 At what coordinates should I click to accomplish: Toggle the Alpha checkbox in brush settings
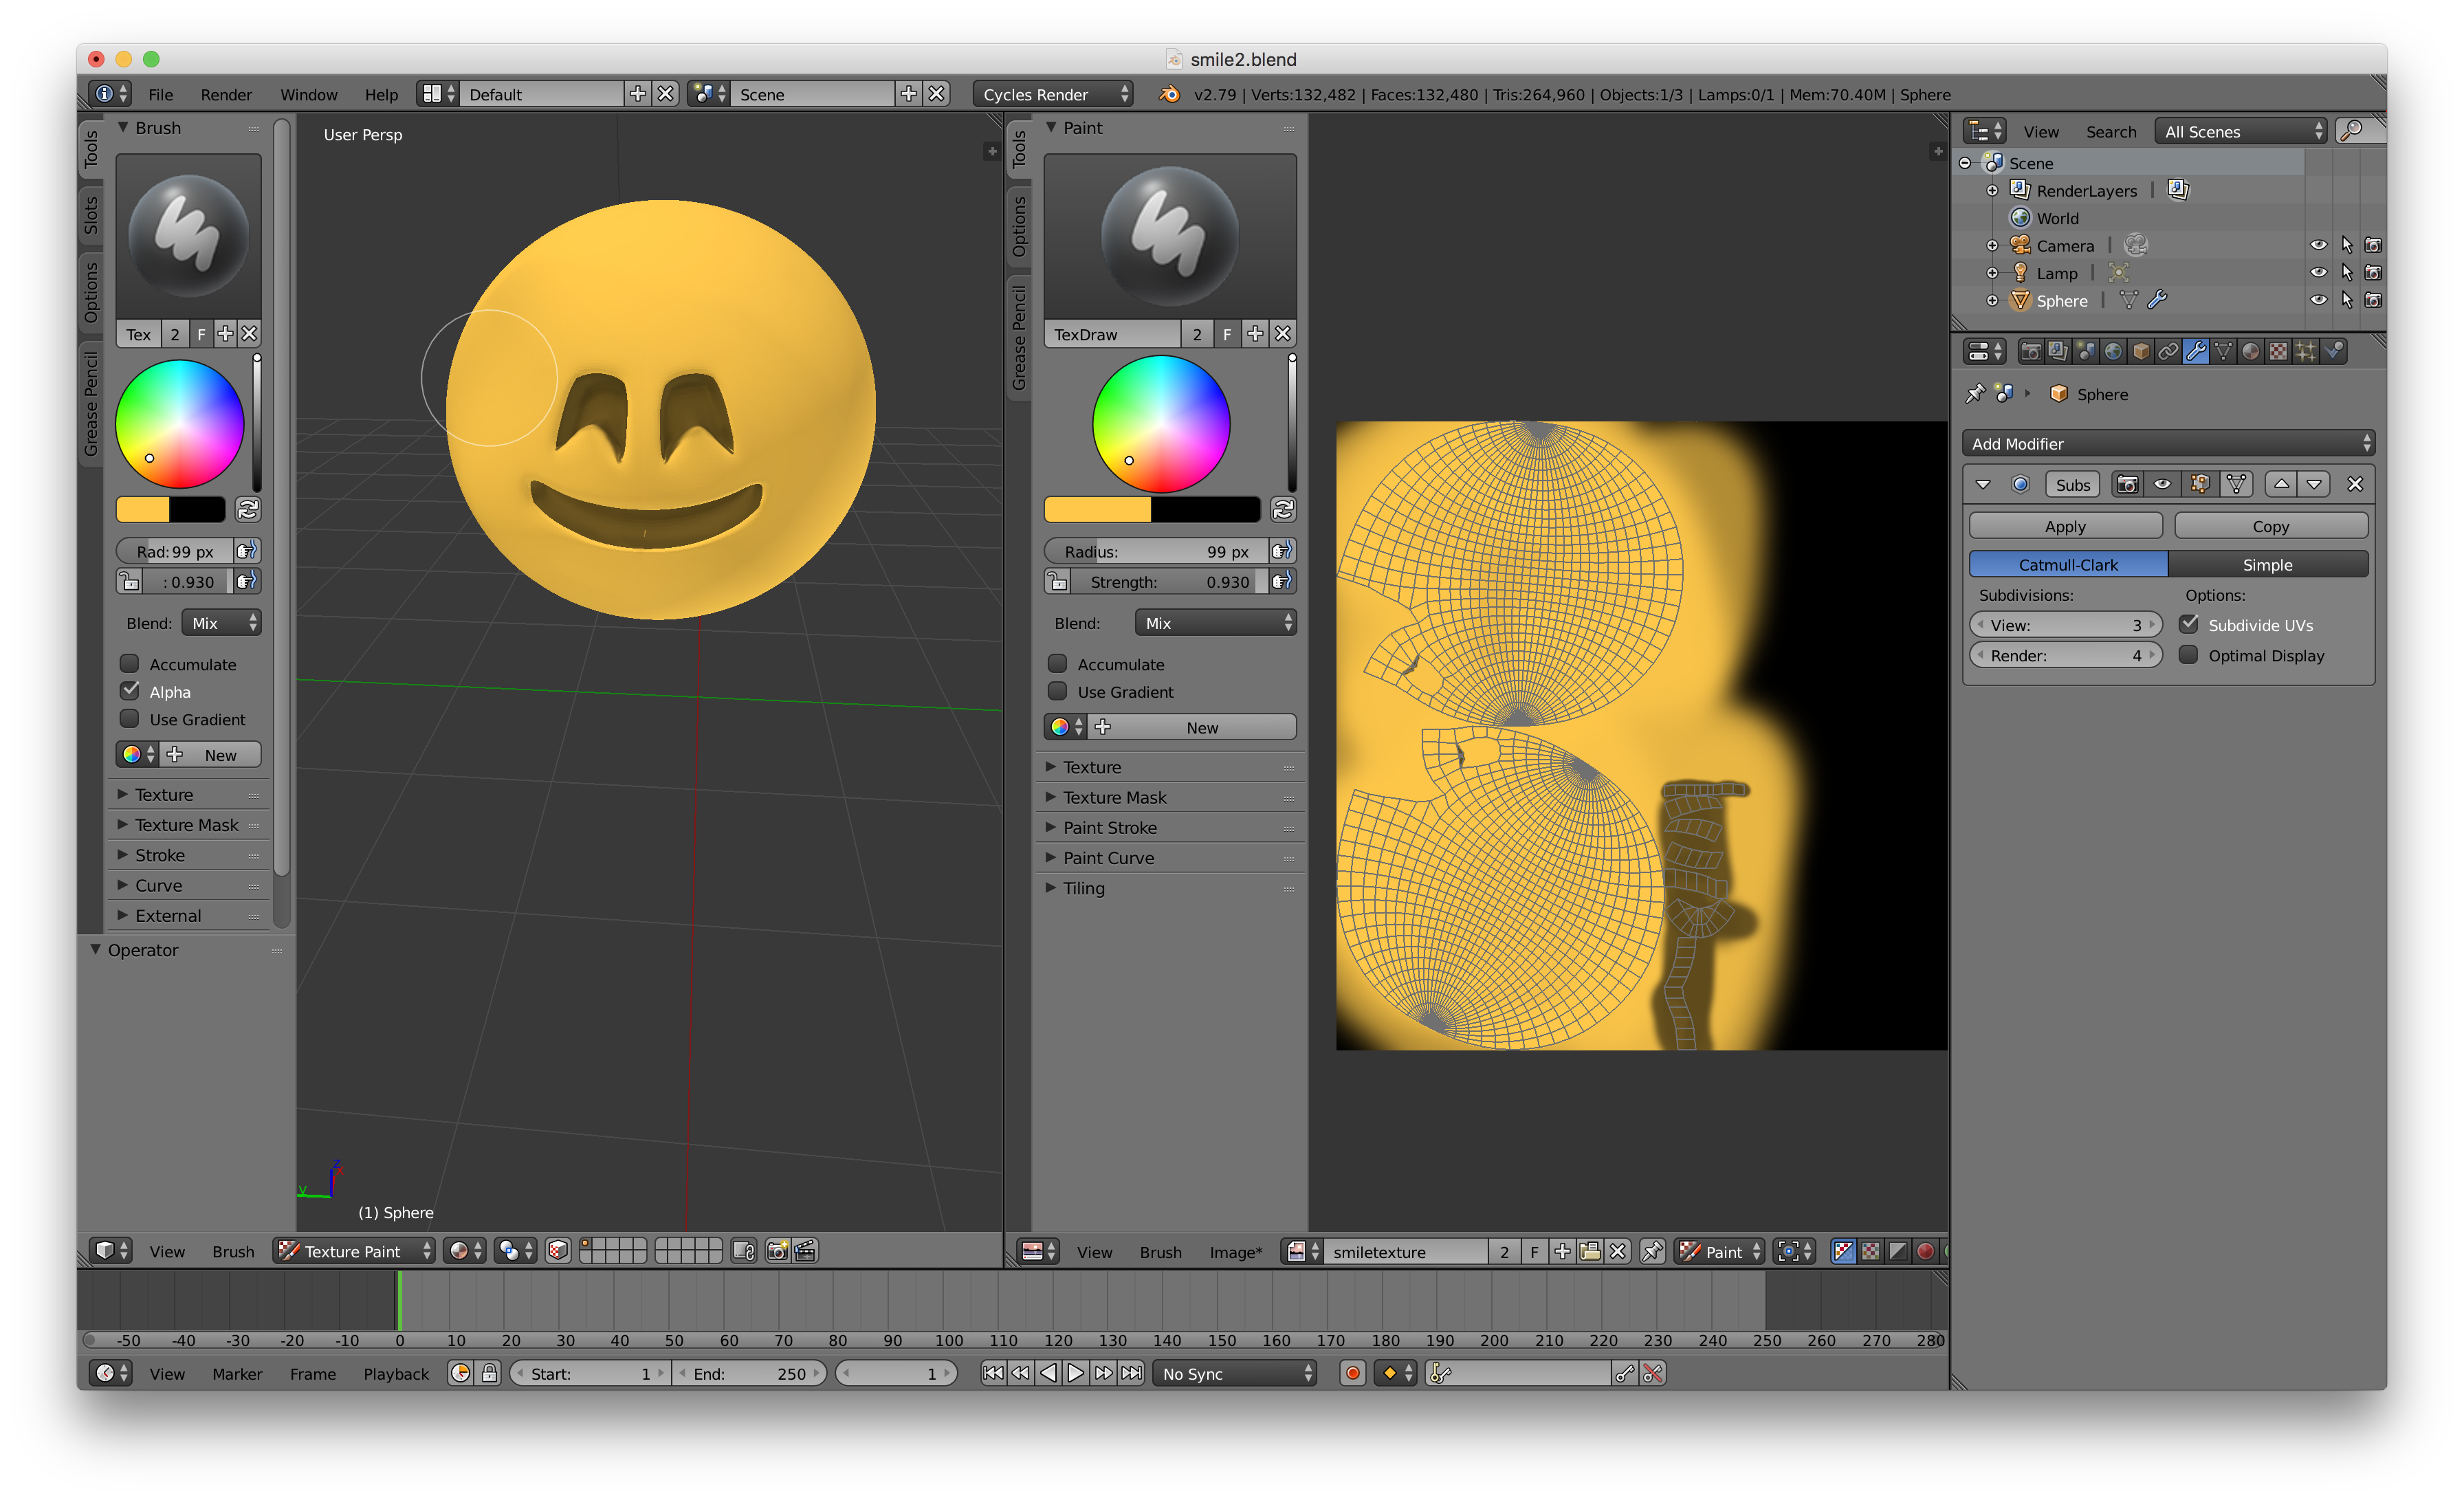pyautogui.click(x=134, y=692)
